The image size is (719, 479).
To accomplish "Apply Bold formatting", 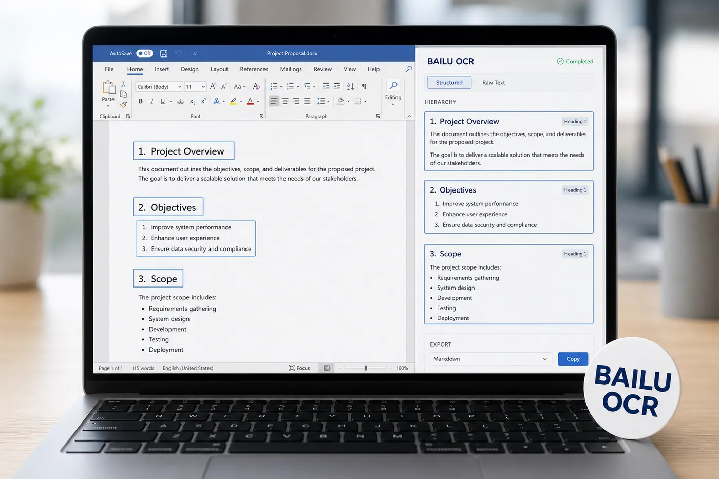I will pos(141,101).
